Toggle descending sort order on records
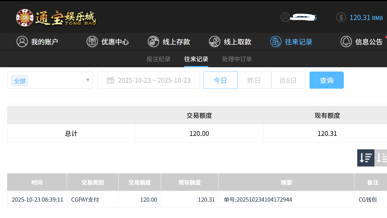 click(366, 158)
